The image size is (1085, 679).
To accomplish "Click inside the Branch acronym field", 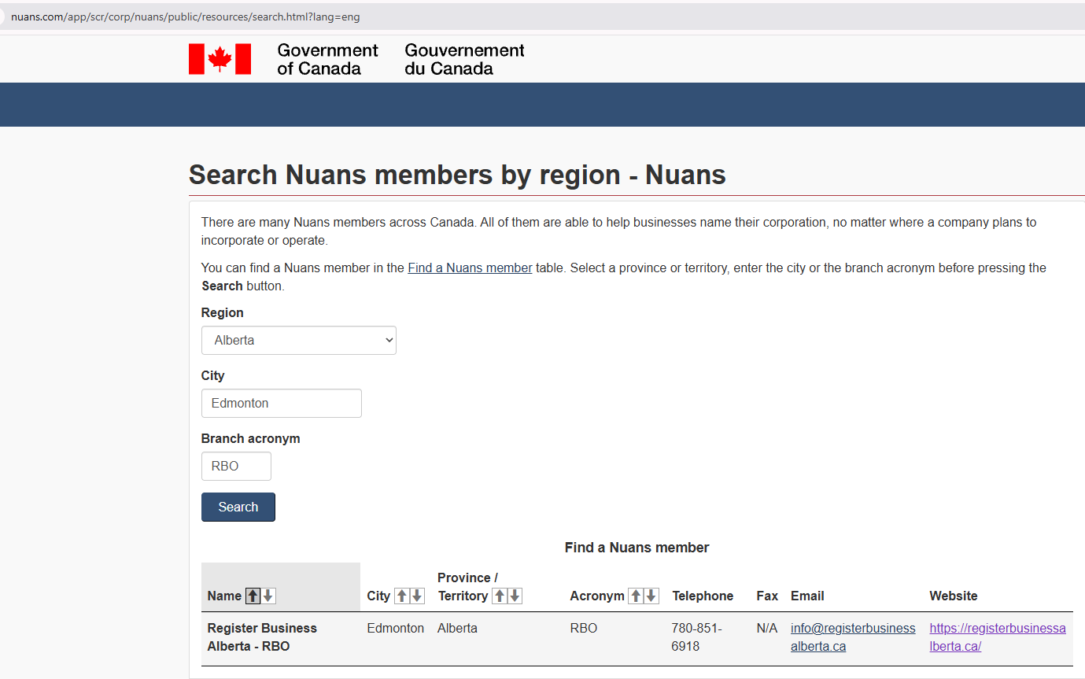I will (236, 466).
